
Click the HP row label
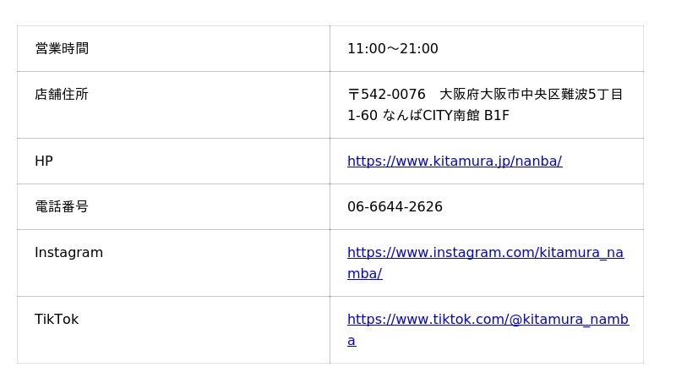click(x=44, y=161)
